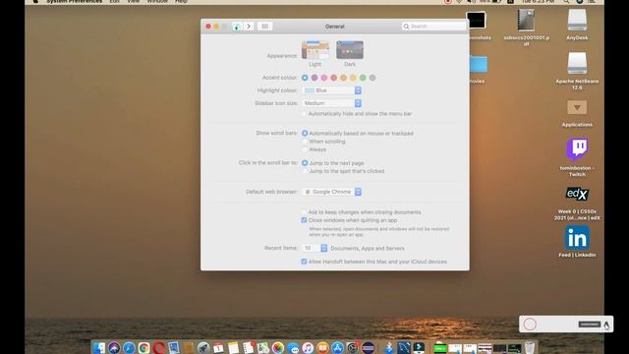Click the preferences Search field

point(433,27)
